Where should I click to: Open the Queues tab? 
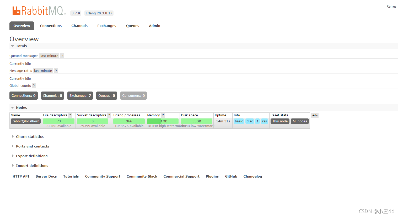click(133, 26)
